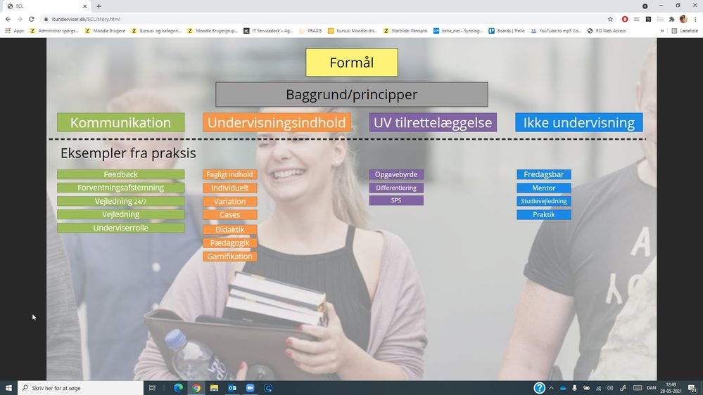Select the Kommunikation category
The image size is (703, 395).
coord(120,122)
